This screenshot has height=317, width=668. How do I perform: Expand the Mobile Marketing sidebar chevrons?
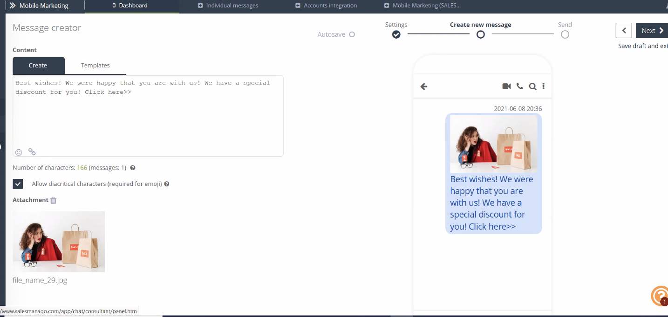13,6
